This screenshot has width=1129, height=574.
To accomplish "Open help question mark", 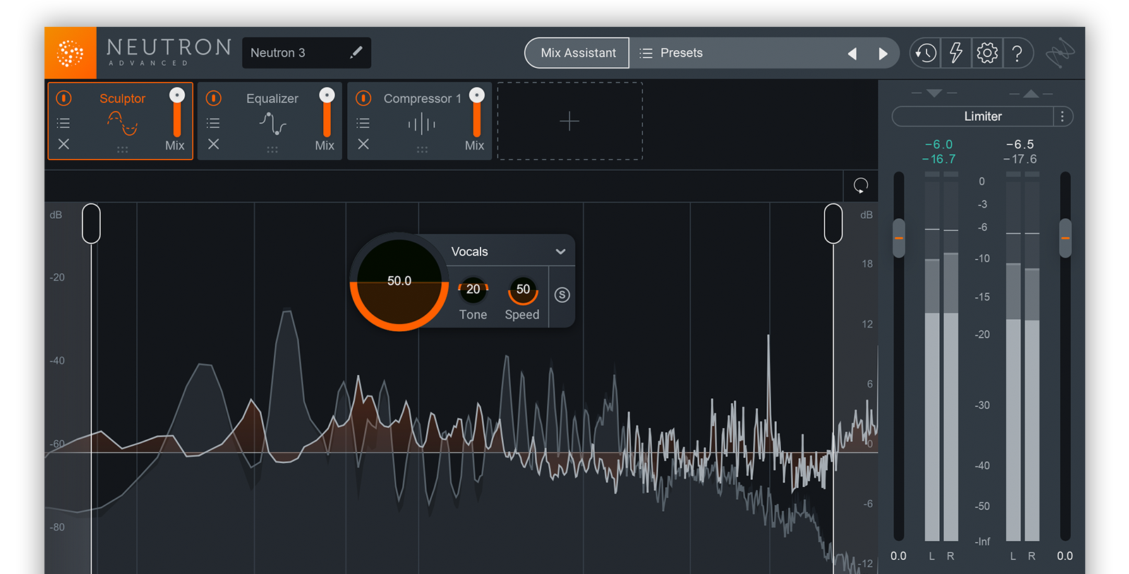I will point(1017,53).
